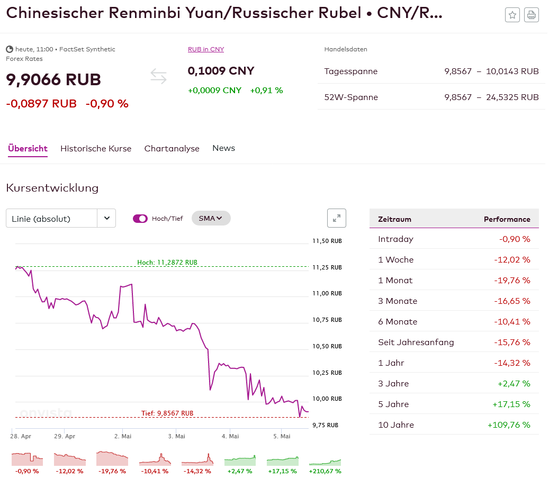The height and width of the screenshot is (478, 549).
Task: Go to the News tab
Action: tap(223, 148)
